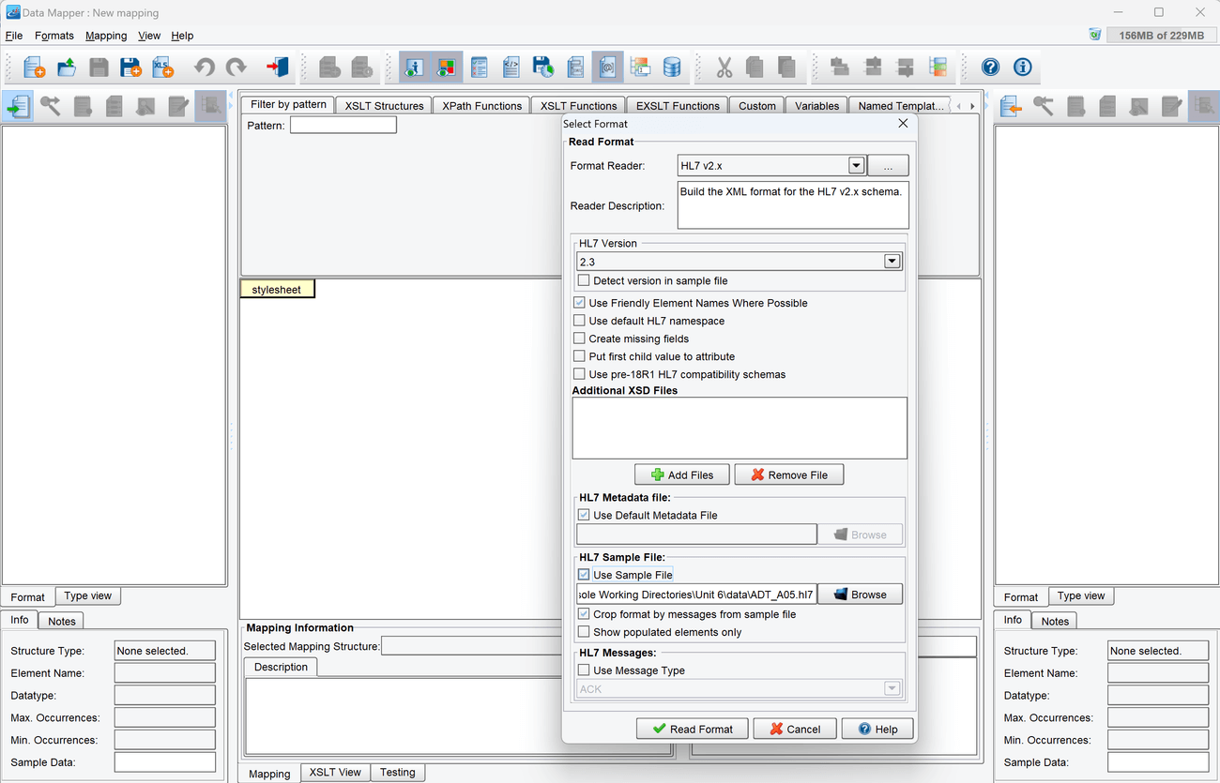1220x783 pixels.
Task: Select the Save Mapping As icon
Action: point(130,67)
